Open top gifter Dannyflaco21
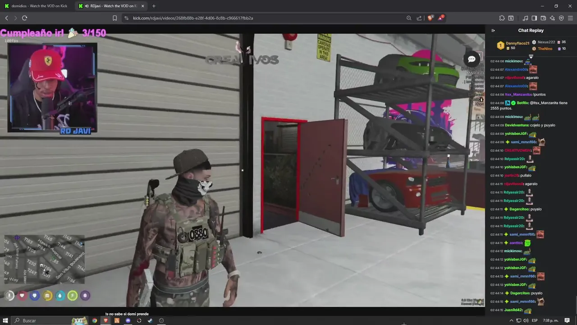Image resolution: width=577 pixels, height=325 pixels. tap(517, 43)
